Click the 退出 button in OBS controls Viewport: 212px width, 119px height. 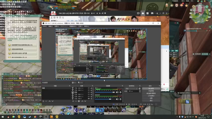tap(151, 101)
